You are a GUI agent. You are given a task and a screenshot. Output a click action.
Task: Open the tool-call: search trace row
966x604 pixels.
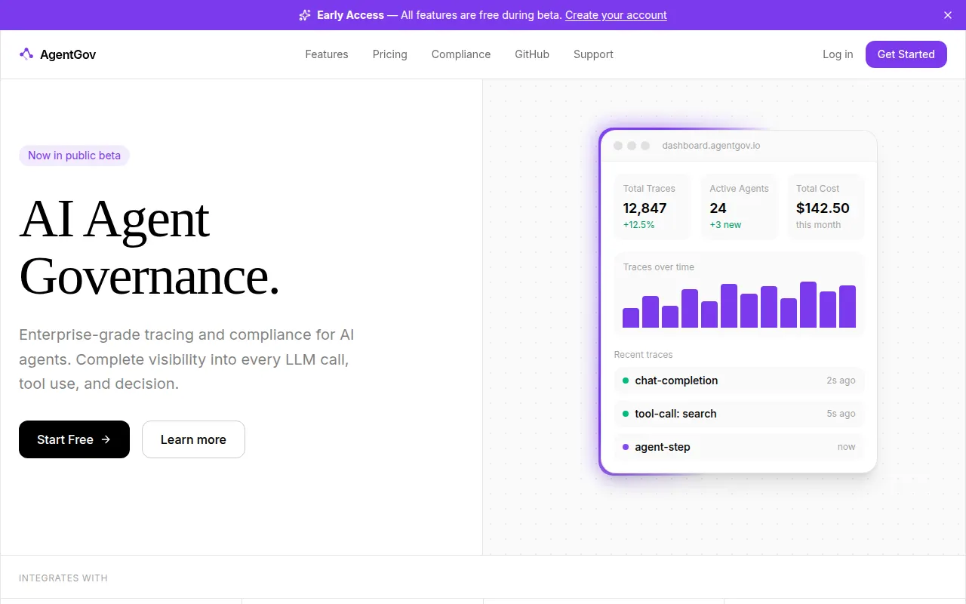[x=739, y=414]
